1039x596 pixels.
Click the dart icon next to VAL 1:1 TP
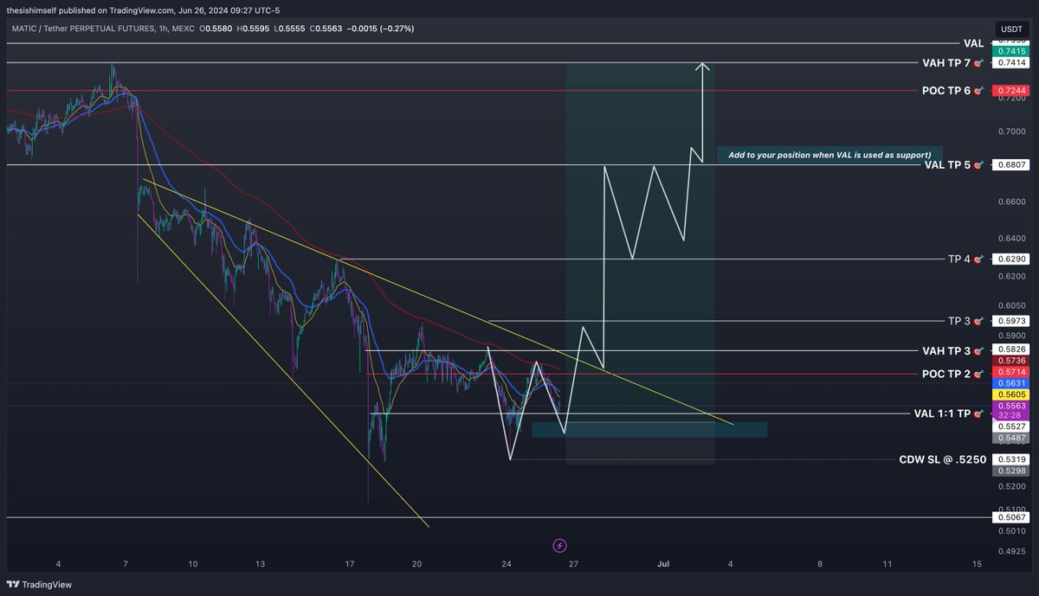(978, 413)
